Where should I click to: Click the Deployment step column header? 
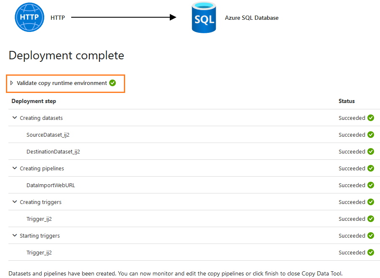[34, 101]
